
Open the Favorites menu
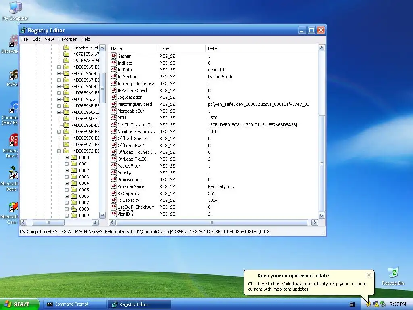[x=68, y=39]
